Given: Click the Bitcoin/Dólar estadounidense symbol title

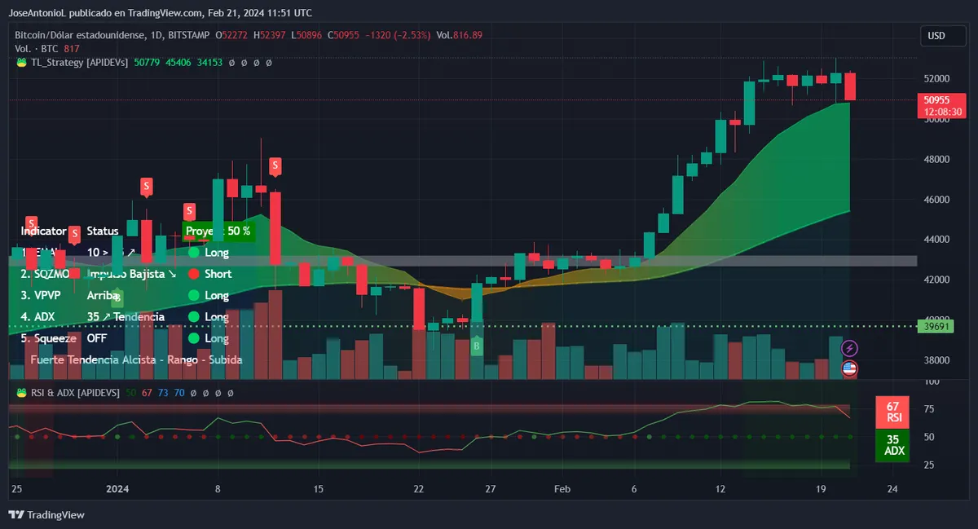Looking at the screenshot, I should coord(81,35).
